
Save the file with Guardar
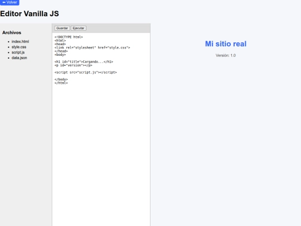[62, 28]
